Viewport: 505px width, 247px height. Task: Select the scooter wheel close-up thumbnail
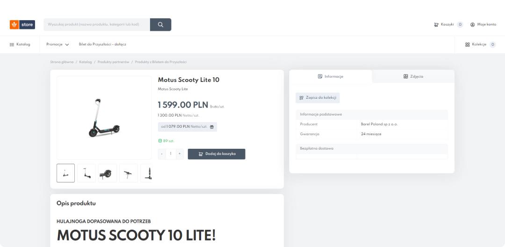click(x=107, y=173)
